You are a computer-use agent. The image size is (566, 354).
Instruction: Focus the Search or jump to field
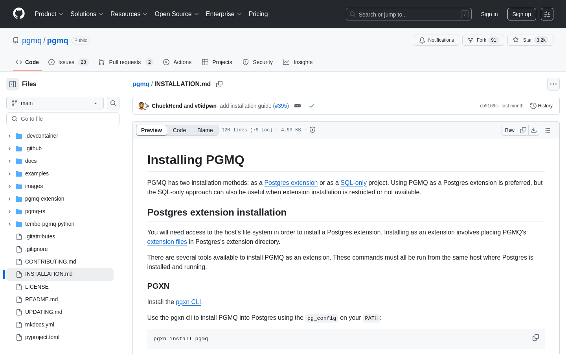409,14
